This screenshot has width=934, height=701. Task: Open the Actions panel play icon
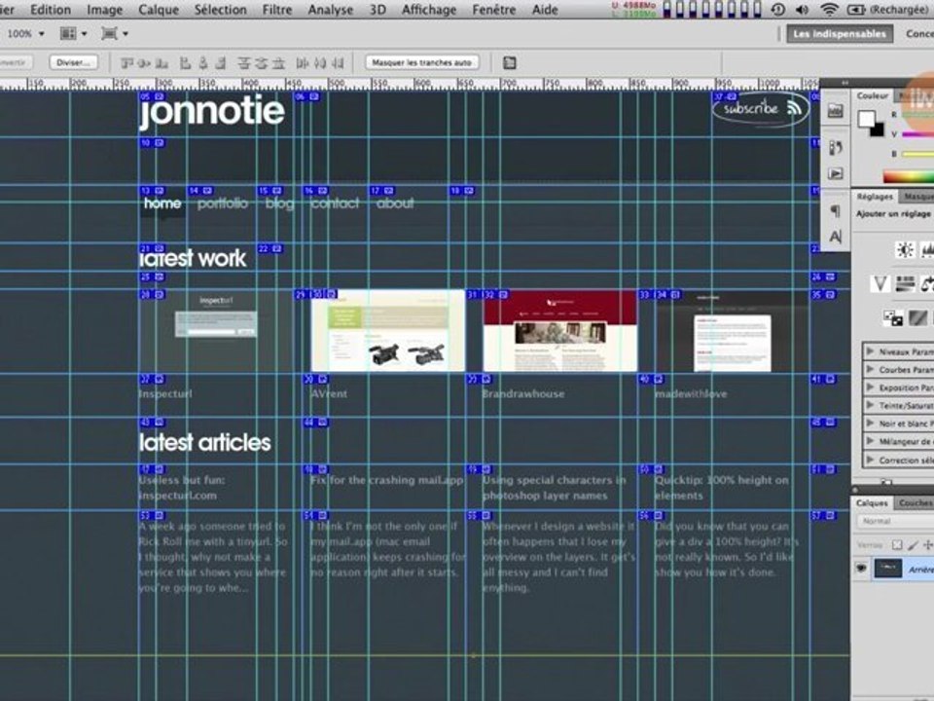pos(835,174)
